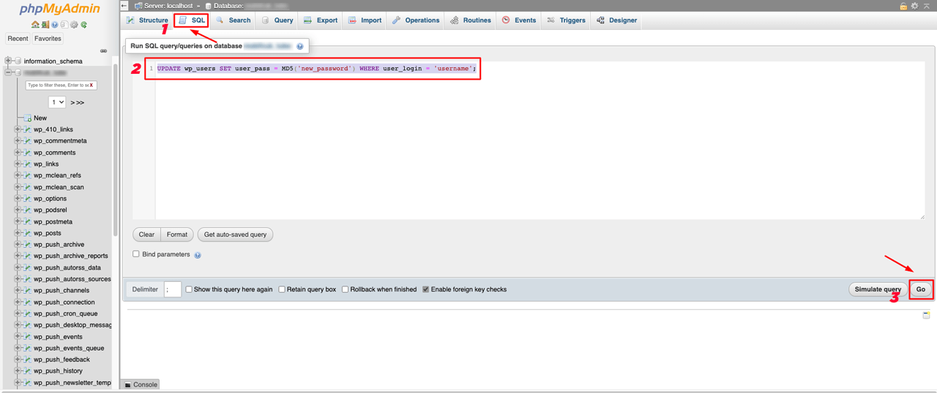Open the wp_push_feedback table
This screenshot has width=937, height=393.
61,359
